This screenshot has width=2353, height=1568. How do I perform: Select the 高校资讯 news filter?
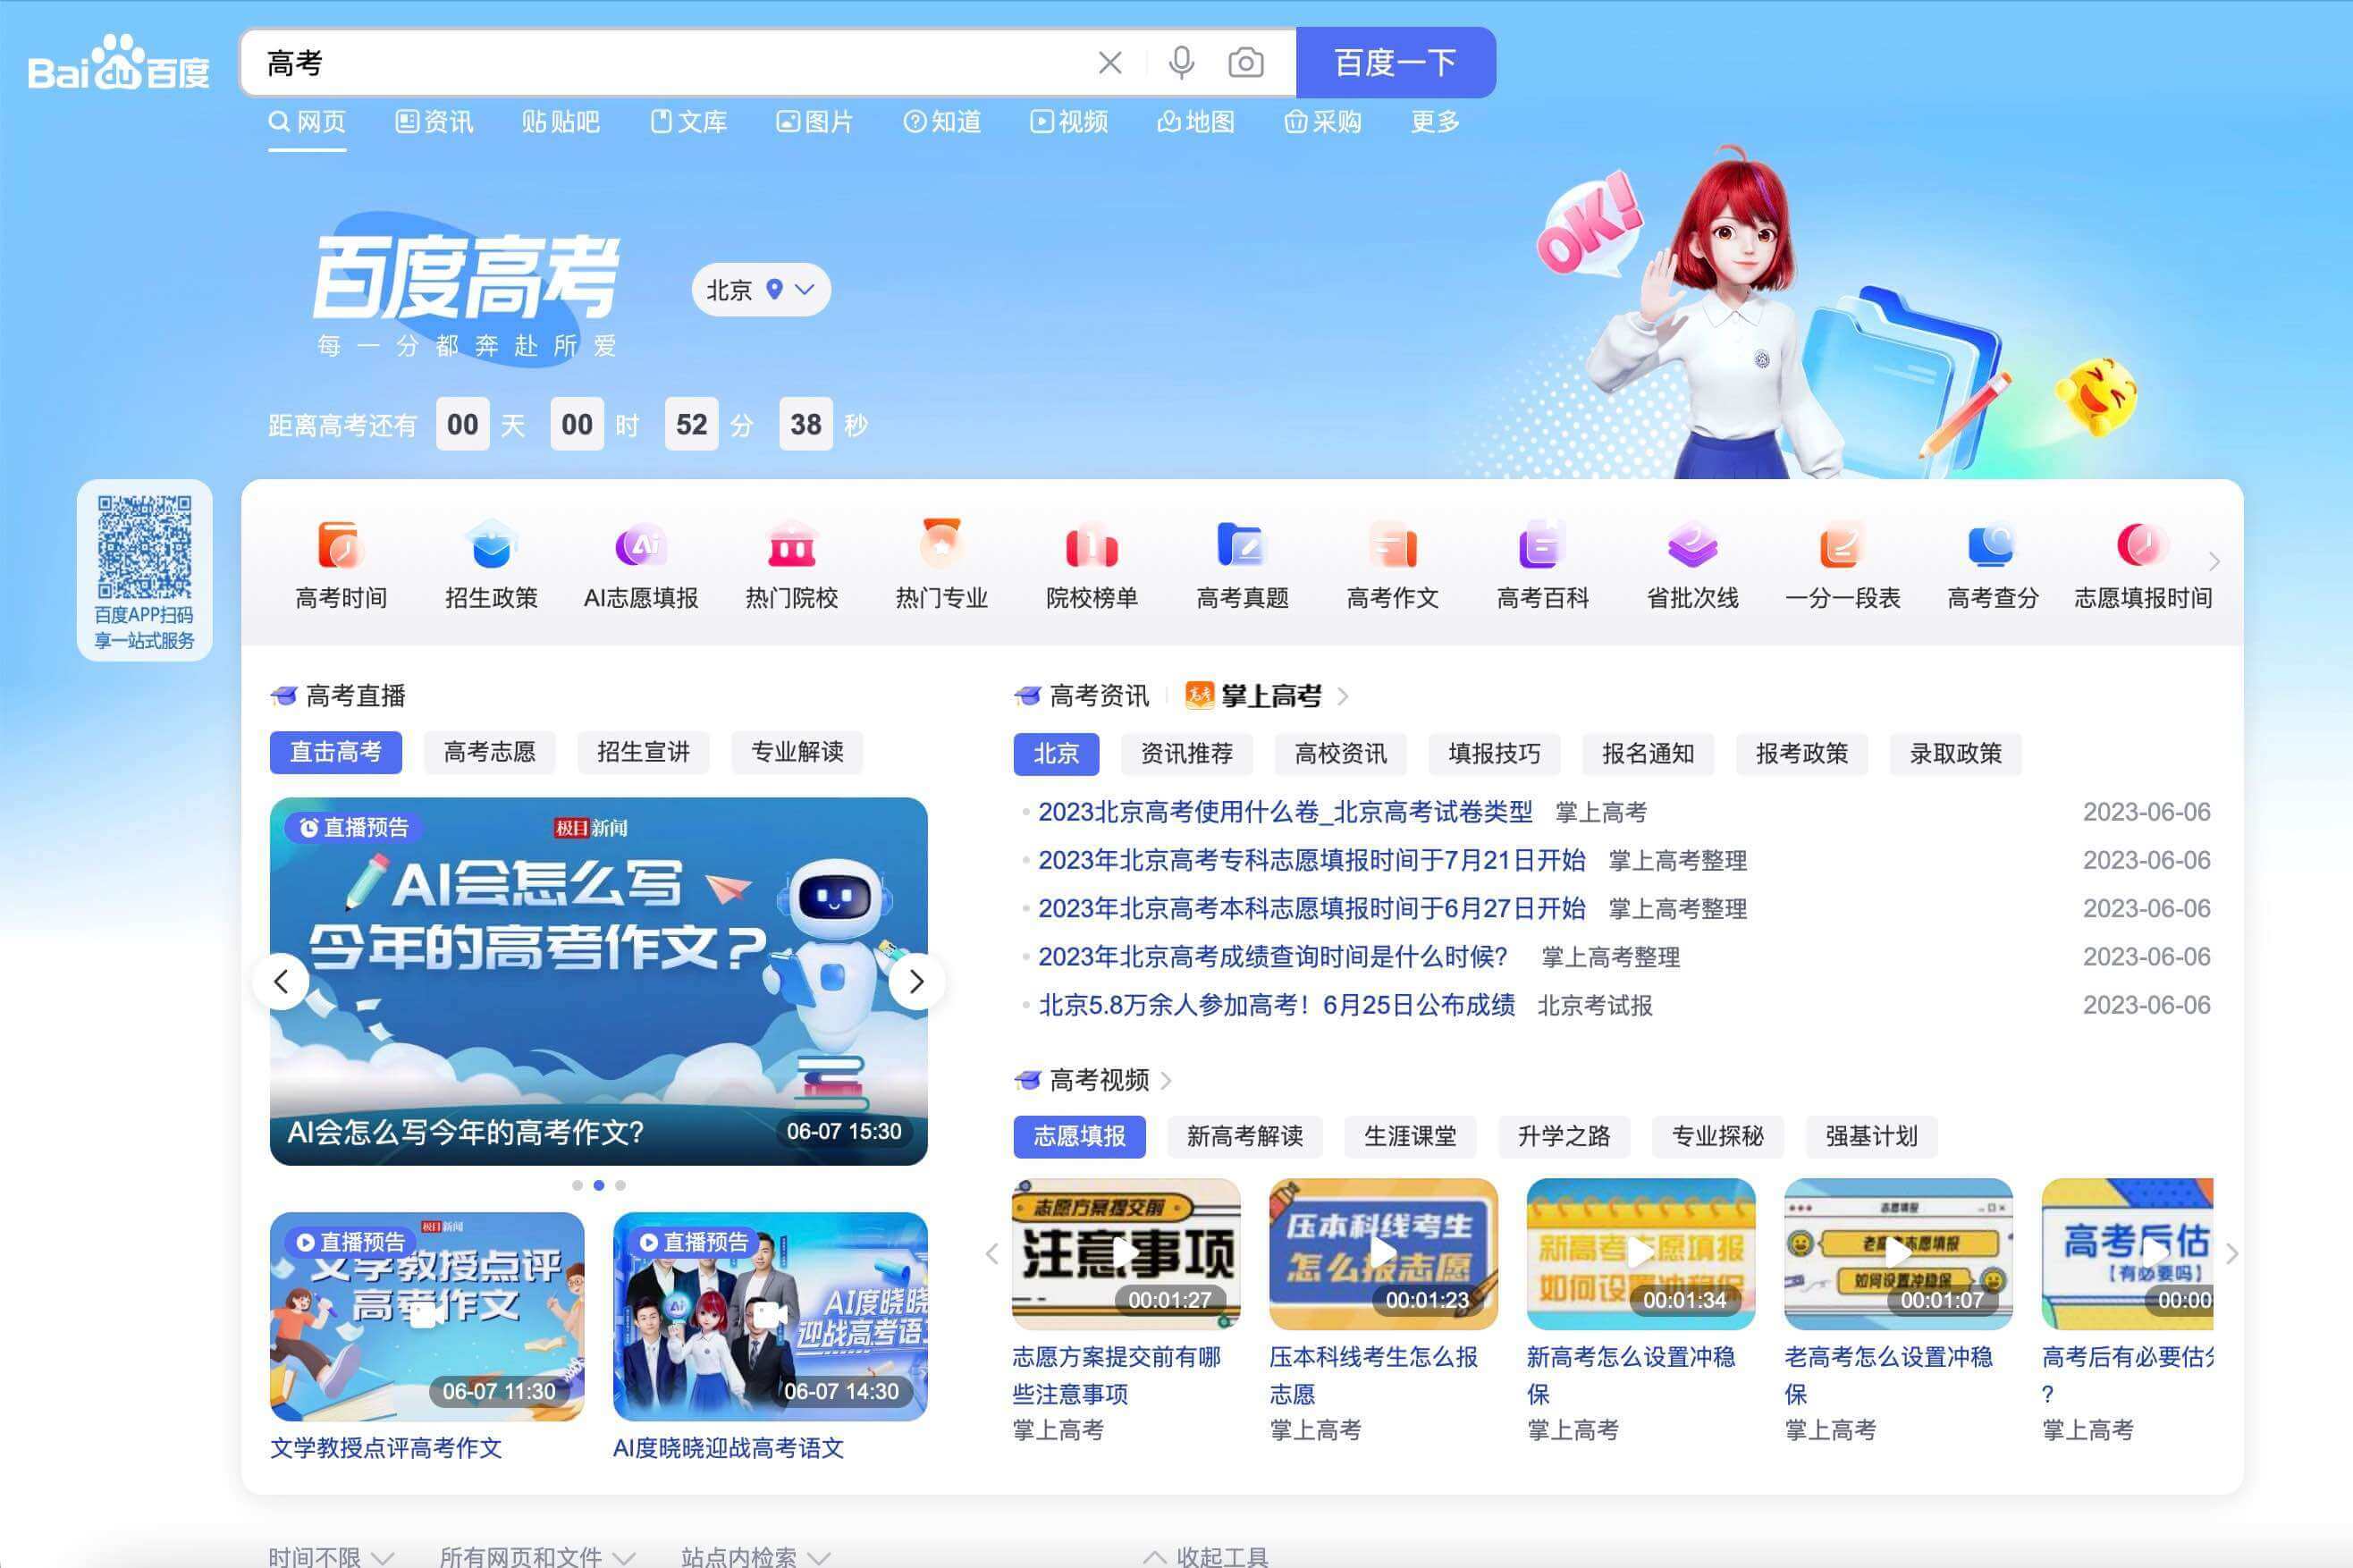point(1341,753)
